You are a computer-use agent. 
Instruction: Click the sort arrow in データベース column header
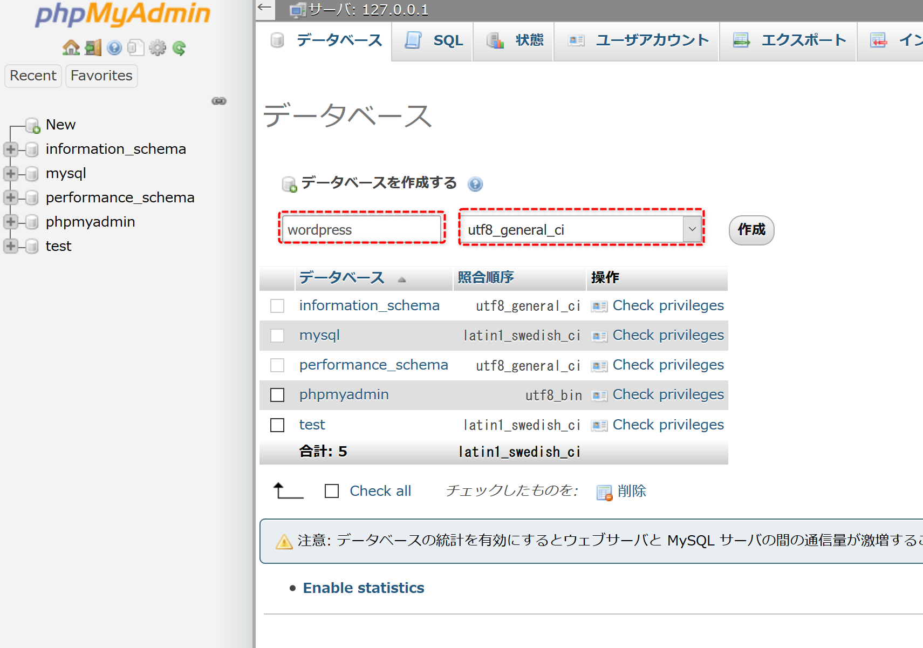(x=402, y=279)
